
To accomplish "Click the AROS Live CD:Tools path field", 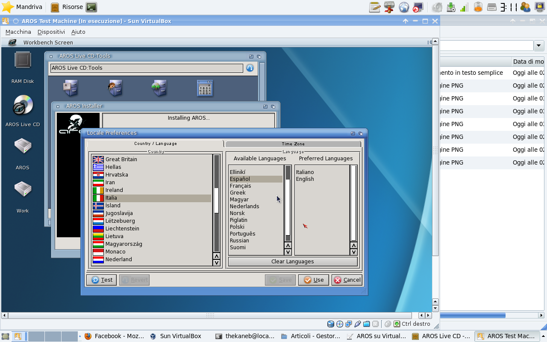I will click(147, 68).
